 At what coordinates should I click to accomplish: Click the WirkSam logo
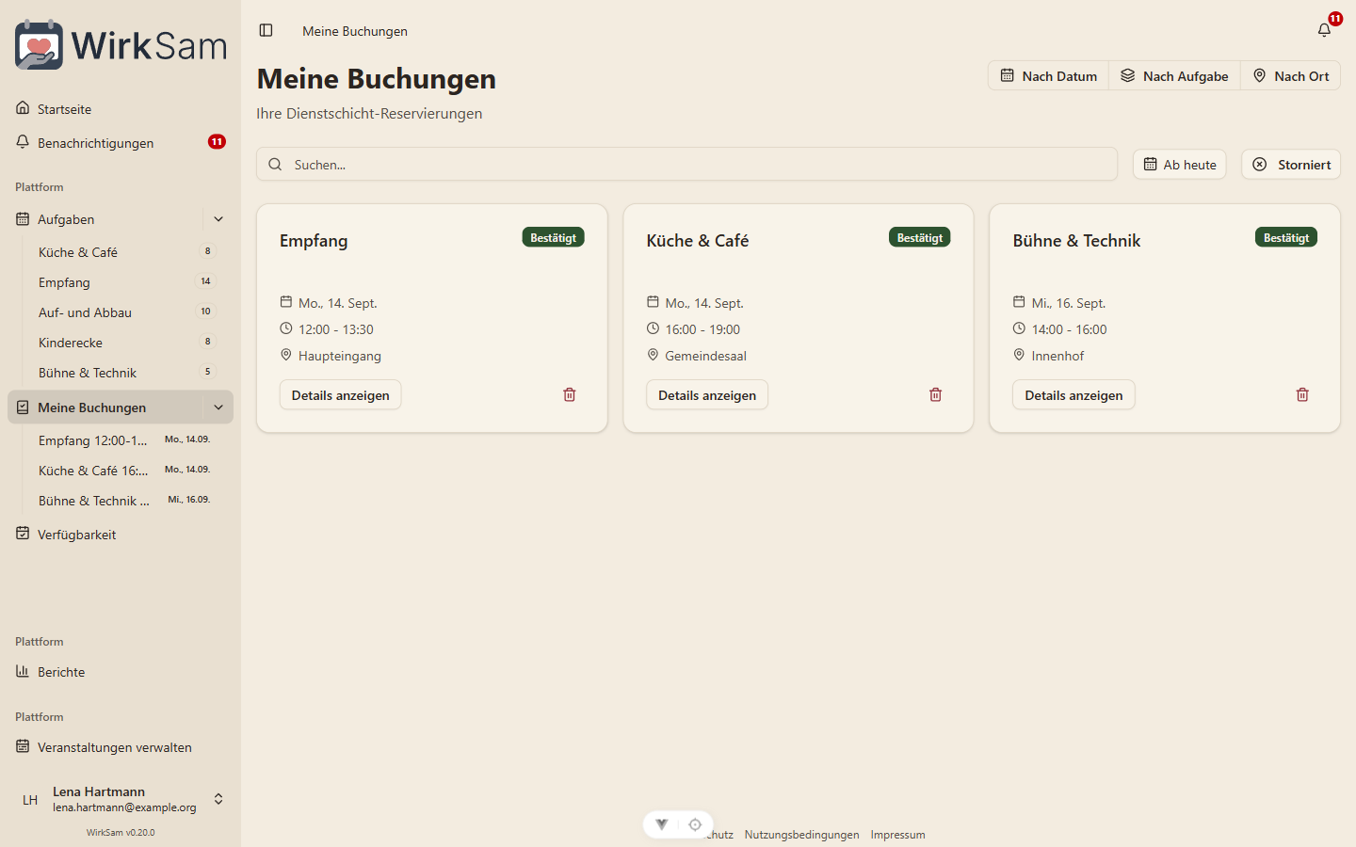tap(121, 44)
